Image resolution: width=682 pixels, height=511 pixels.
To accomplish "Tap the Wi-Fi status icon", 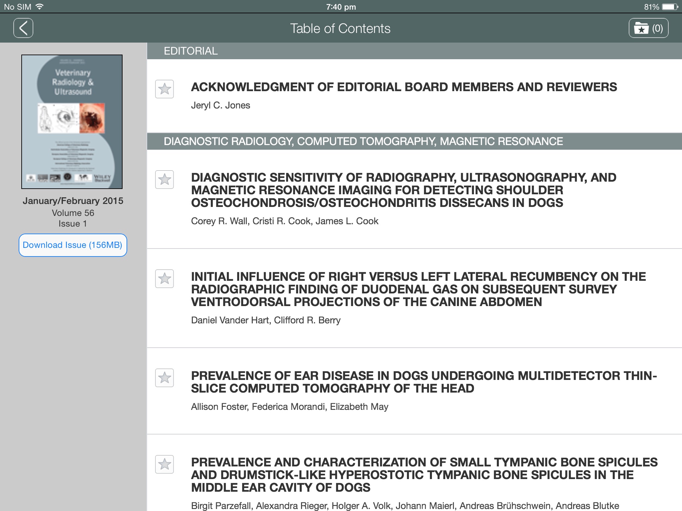I will tap(40, 7).
